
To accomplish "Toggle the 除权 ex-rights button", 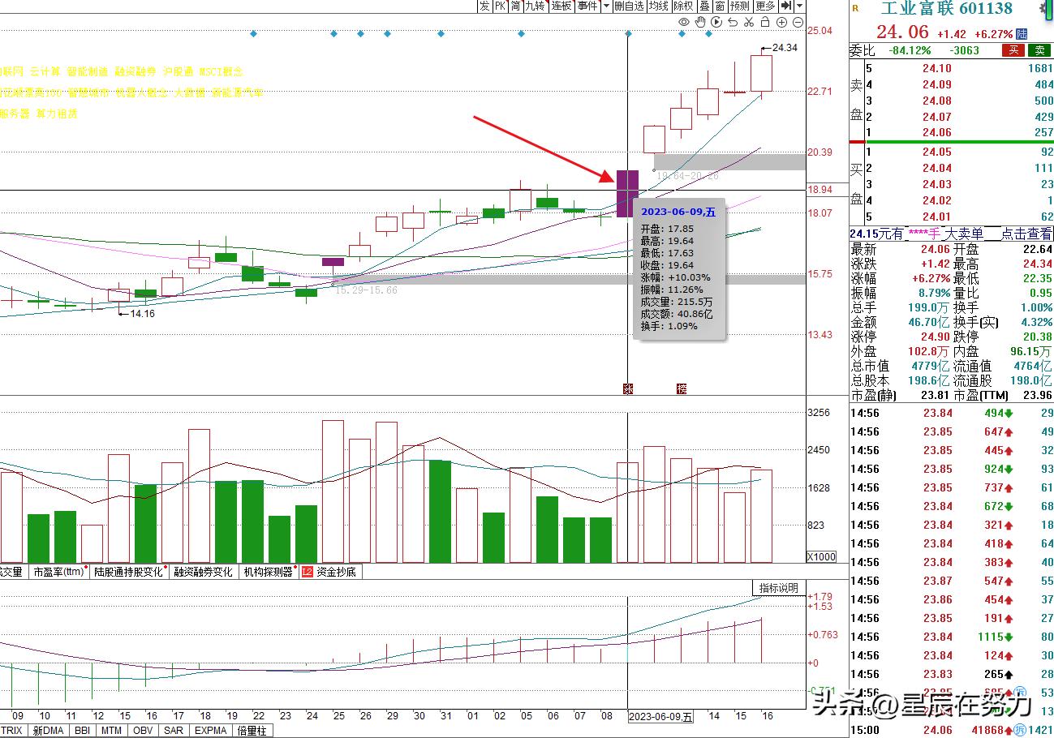I will click(683, 6).
